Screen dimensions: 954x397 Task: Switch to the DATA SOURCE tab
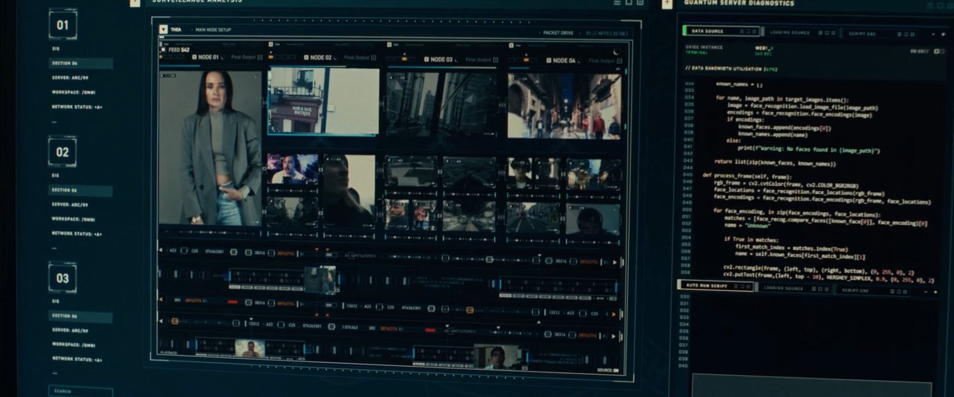tap(707, 32)
